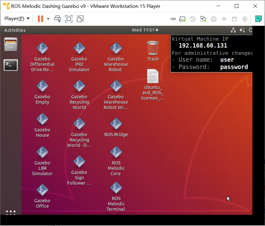265x226 pixels.
Task: Click the Gazebo Warehouse Robot Wi... shortcut
Action: [116, 95]
